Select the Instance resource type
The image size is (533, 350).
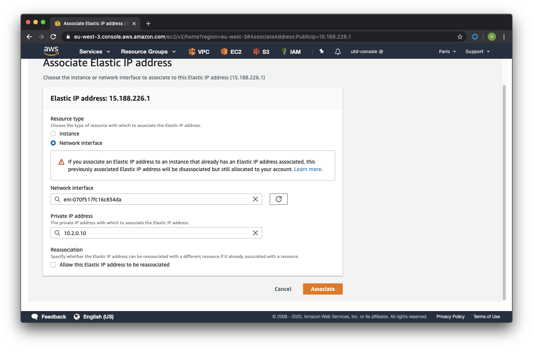point(53,134)
